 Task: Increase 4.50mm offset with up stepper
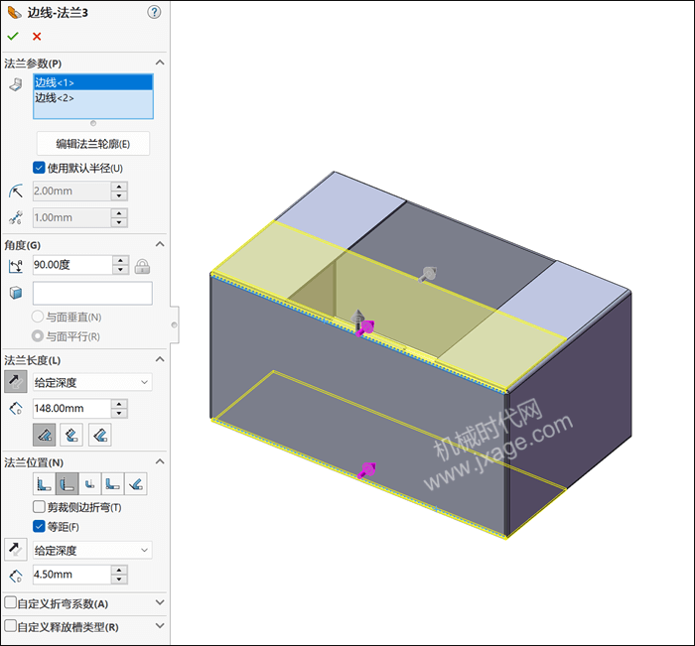[119, 571]
